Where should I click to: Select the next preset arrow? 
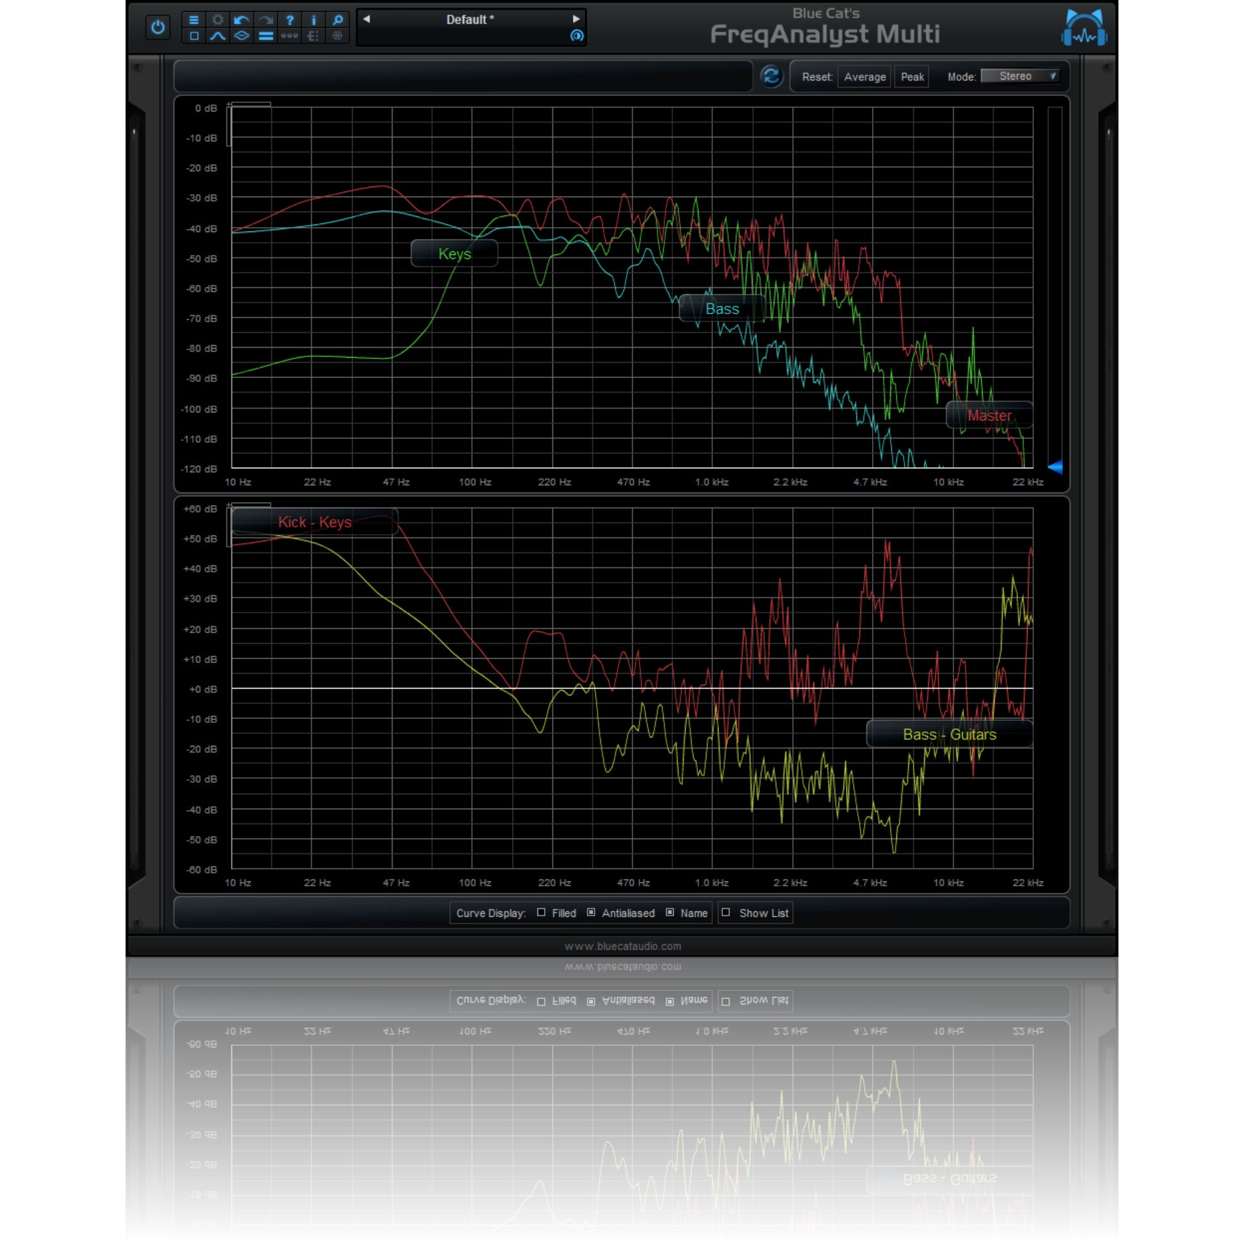[577, 19]
